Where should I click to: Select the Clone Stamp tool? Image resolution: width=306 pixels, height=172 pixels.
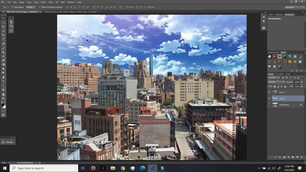click(3, 52)
